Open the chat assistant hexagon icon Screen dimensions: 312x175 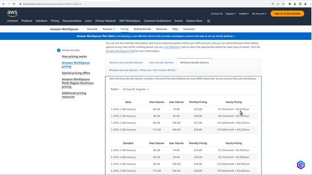coord(301,165)
